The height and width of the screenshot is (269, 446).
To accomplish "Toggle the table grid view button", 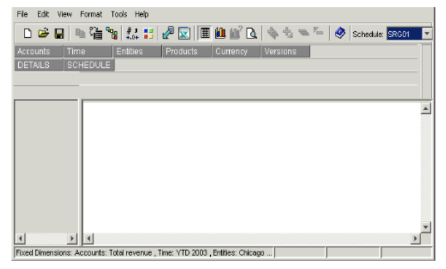I will point(205,34).
